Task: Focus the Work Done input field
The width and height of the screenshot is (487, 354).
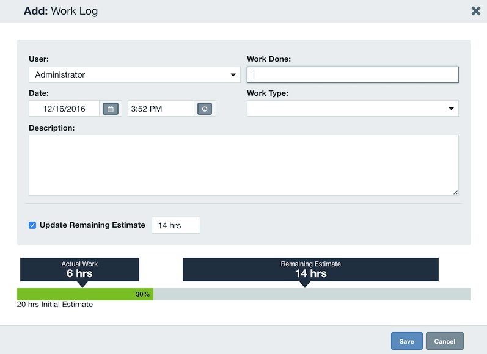Action: coord(353,75)
